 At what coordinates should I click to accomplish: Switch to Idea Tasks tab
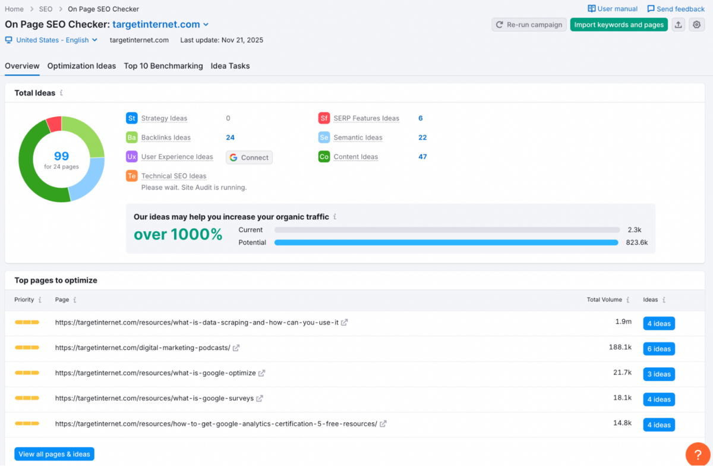(x=230, y=66)
